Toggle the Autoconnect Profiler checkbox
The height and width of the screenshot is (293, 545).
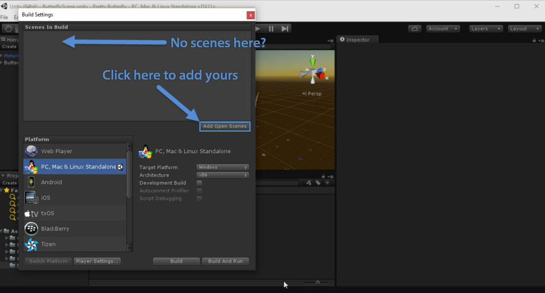[x=200, y=190]
